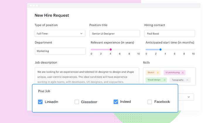205x123 pixels.
Task: Uncheck the LinkedIn checkbox
Action: [40, 102]
